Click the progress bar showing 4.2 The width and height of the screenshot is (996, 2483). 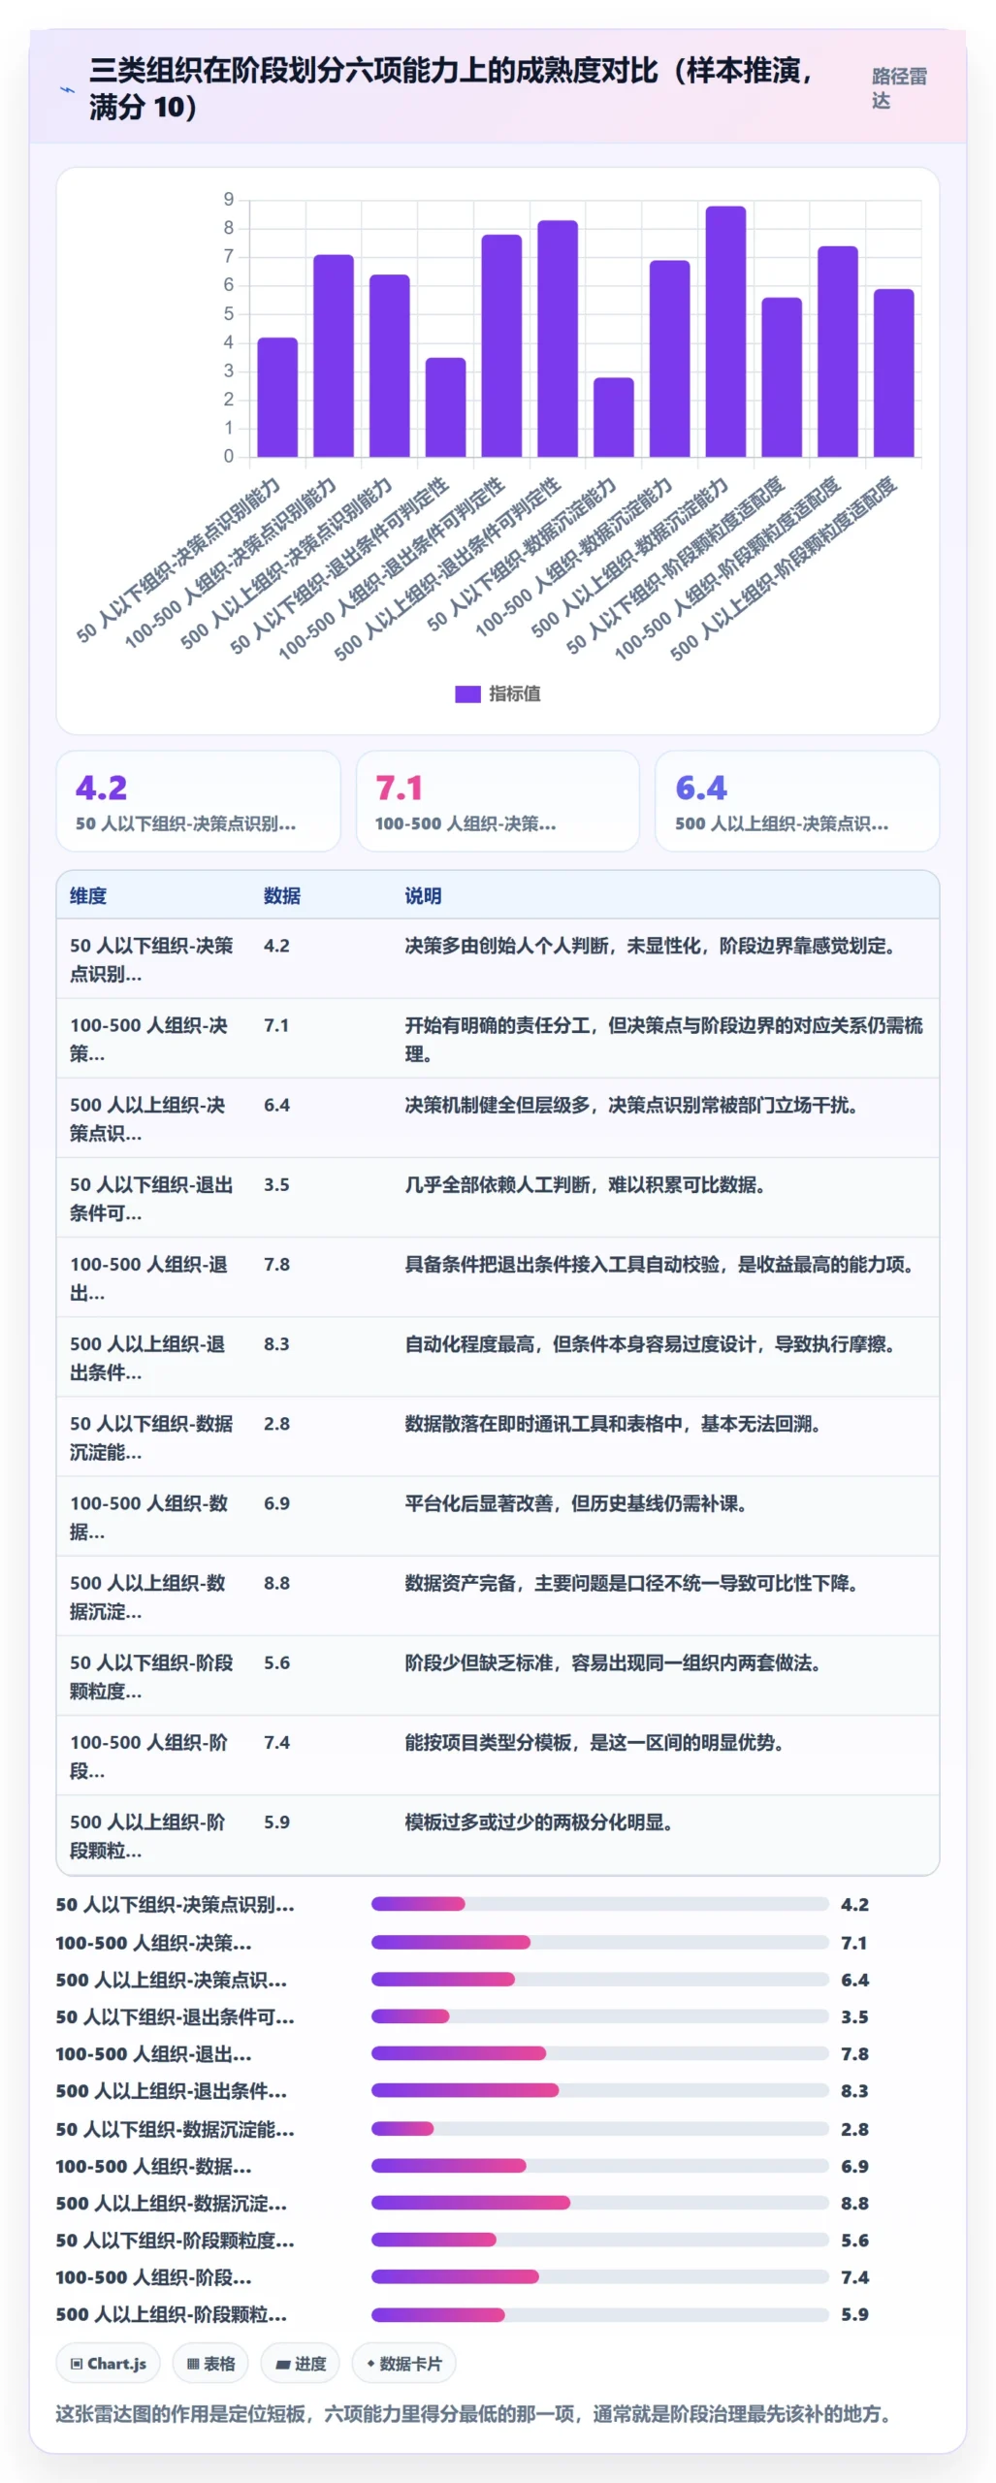599,1903
